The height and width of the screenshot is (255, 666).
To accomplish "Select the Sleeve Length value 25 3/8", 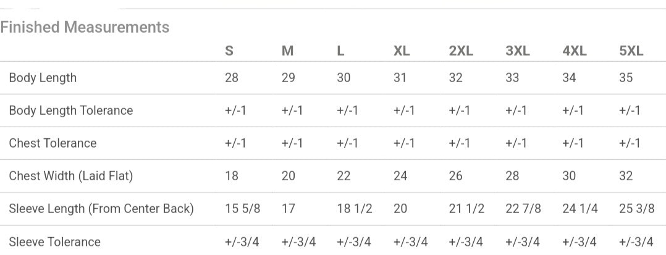I will 636,209.
